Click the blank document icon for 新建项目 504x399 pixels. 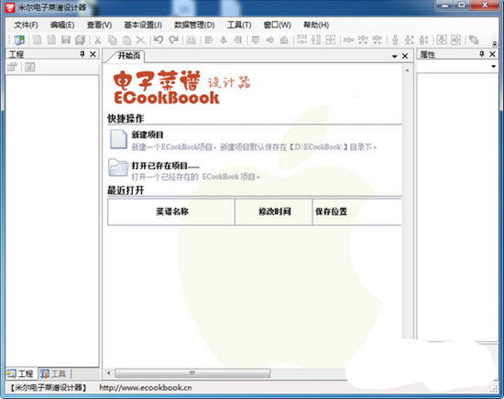pyautogui.click(x=118, y=139)
